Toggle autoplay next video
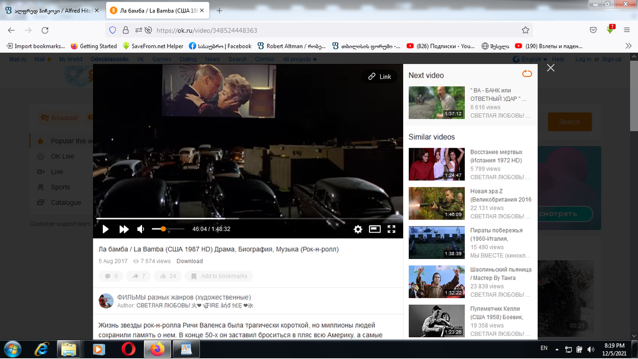The height and width of the screenshot is (359, 638). click(527, 73)
